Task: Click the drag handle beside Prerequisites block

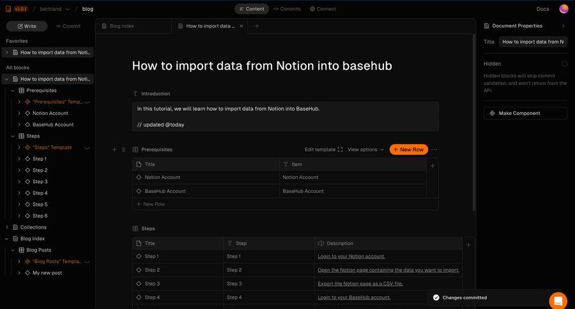Action: [x=123, y=149]
